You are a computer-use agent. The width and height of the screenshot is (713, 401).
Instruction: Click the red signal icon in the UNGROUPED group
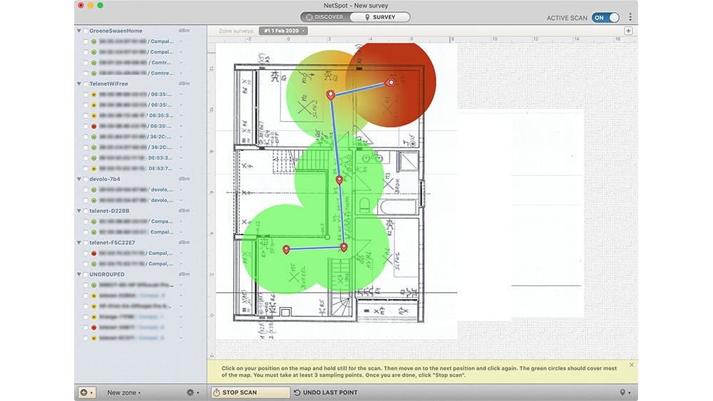tap(93, 328)
